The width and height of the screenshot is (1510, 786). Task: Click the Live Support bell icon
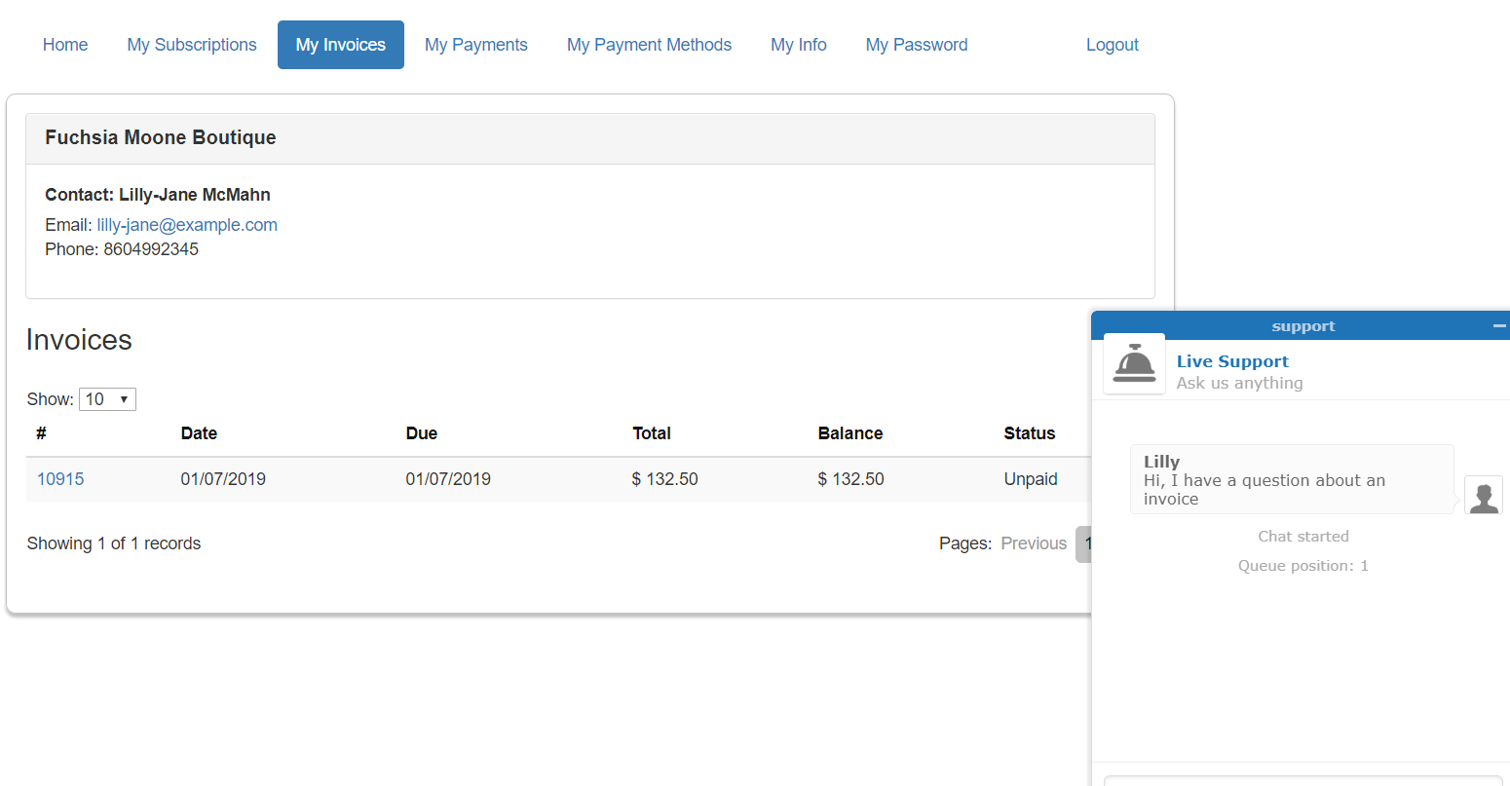[1134, 363]
